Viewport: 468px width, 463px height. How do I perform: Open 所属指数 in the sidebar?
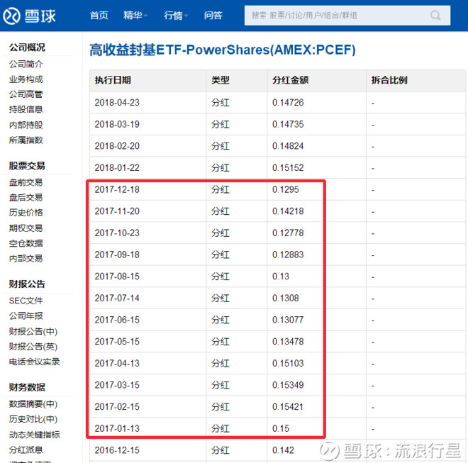click(x=26, y=140)
